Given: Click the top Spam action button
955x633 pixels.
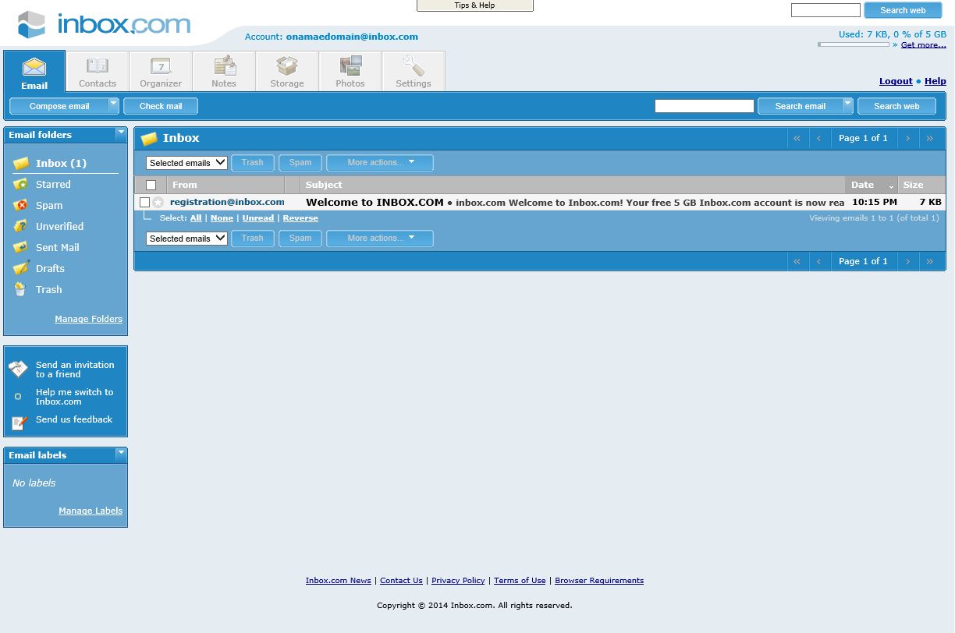Looking at the screenshot, I should click(300, 163).
